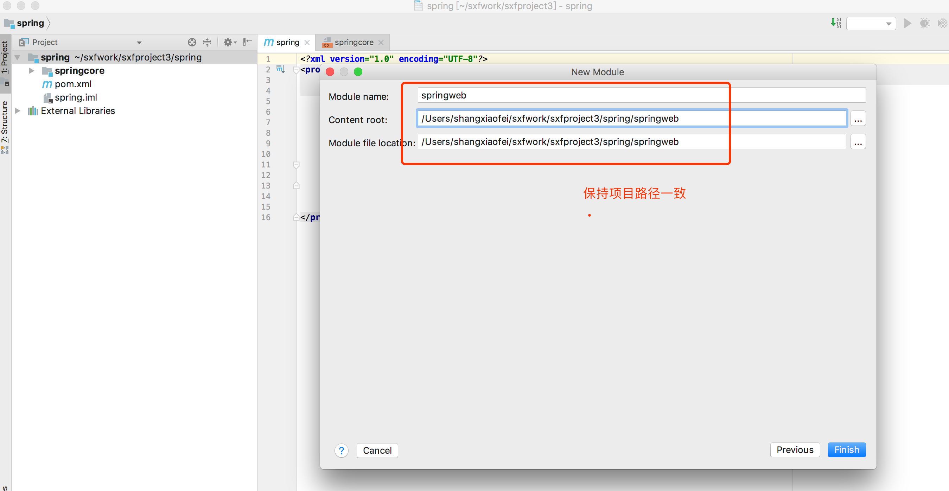
Task: Click the Module name input field
Action: (641, 95)
